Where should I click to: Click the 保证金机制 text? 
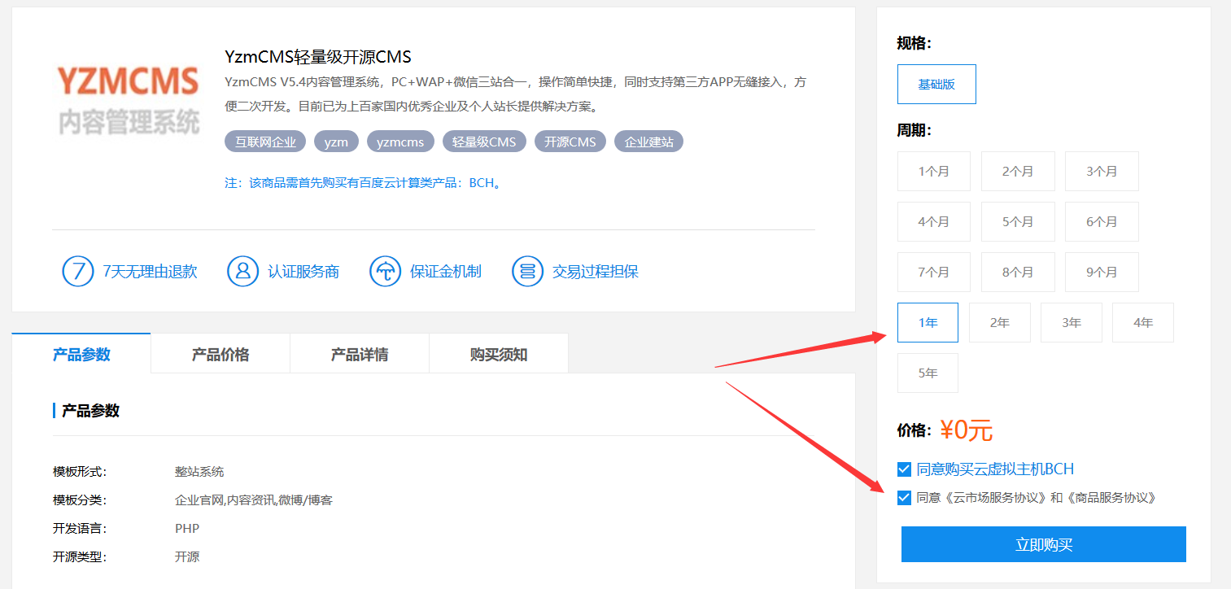(446, 272)
